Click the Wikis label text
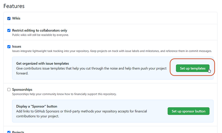 point(16,18)
